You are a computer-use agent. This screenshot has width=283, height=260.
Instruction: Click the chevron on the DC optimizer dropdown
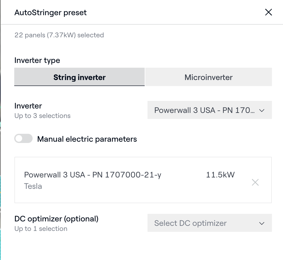pyautogui.click(x=262, y=223)
